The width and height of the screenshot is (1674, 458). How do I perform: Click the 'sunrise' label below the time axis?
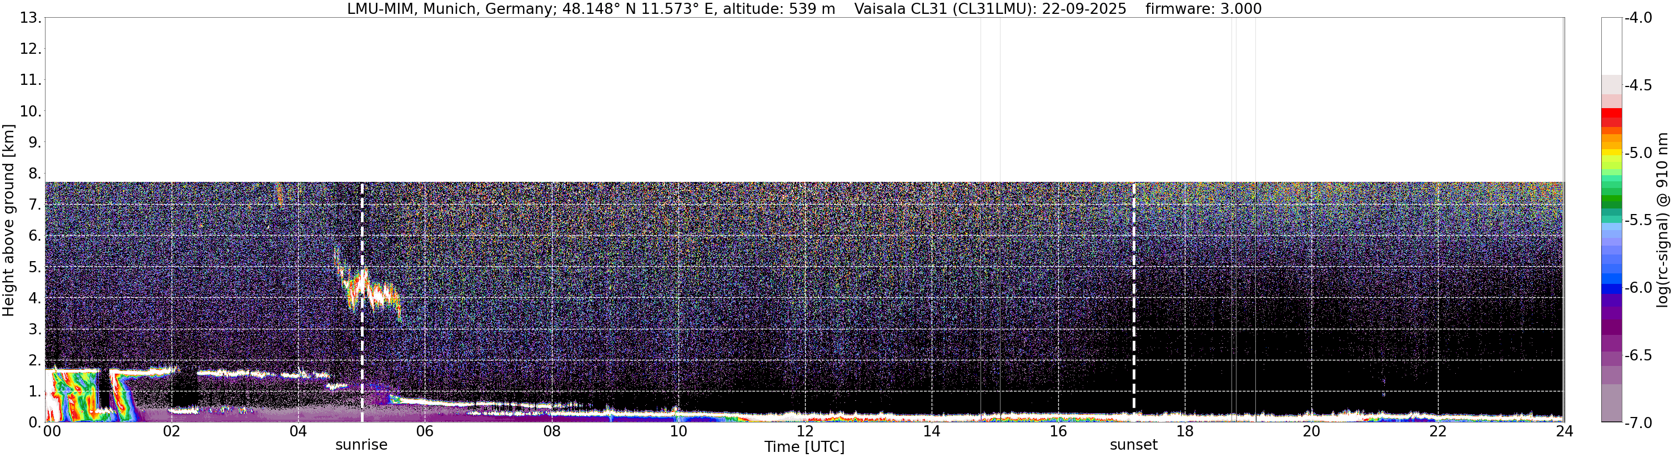(361, 445)
